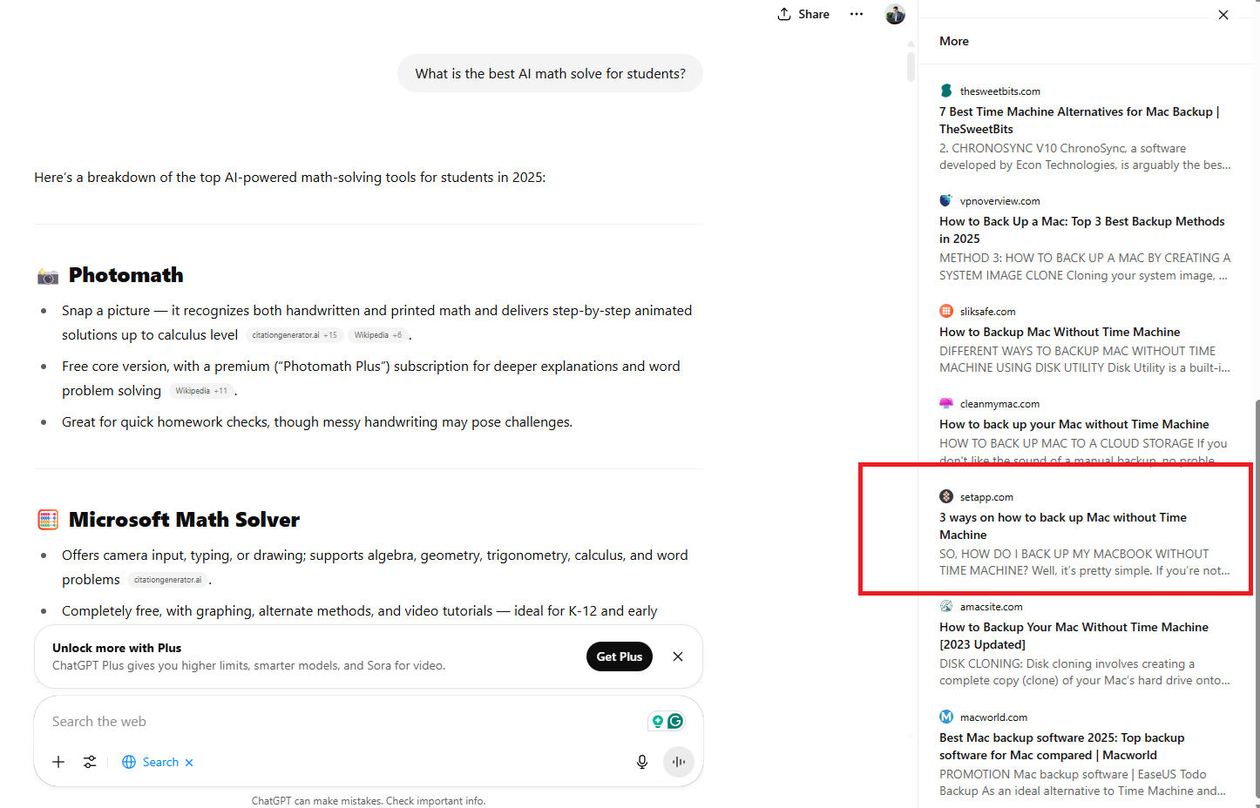
Task: Click the sliksafe.com favicon
Action: coord(946,311)
